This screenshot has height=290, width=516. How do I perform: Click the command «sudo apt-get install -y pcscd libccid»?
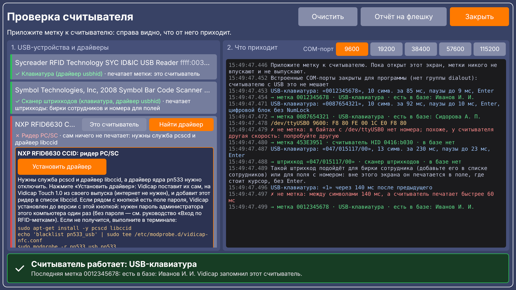(x=74, y=228)
